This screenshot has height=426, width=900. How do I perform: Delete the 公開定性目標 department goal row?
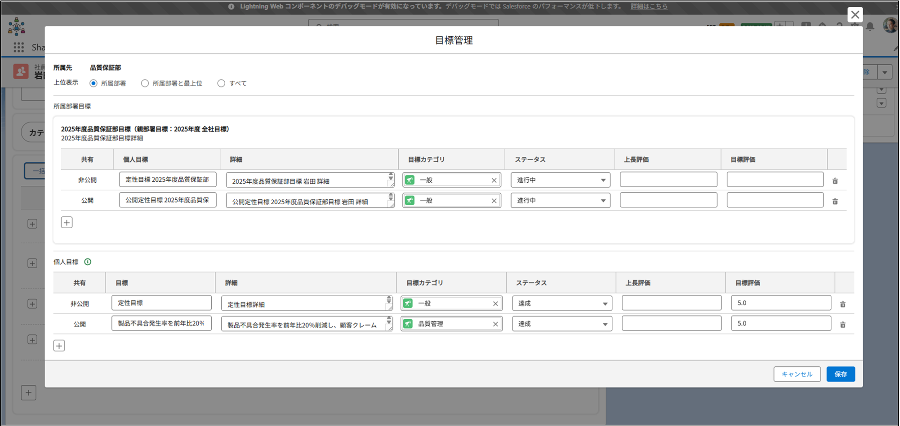coord(835,202)
